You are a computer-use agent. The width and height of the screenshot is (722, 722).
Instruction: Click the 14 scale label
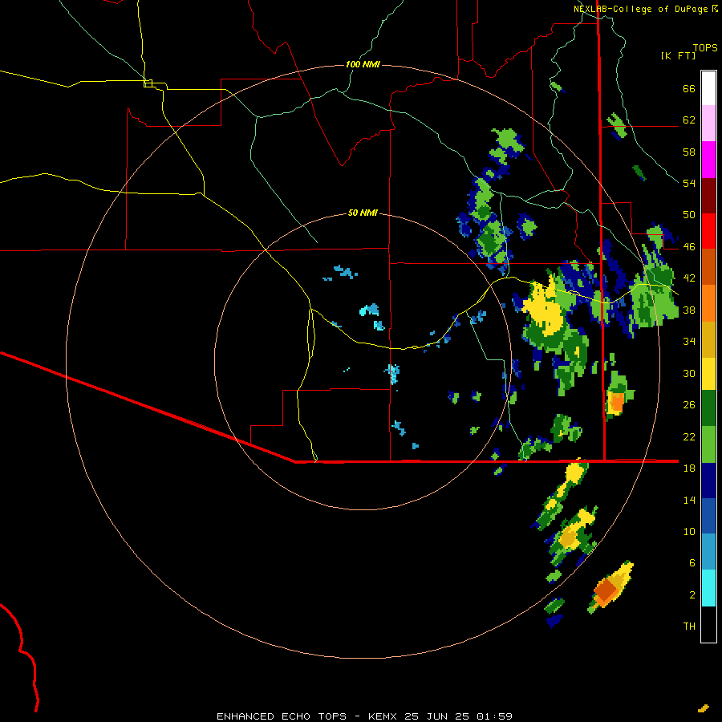689,500
